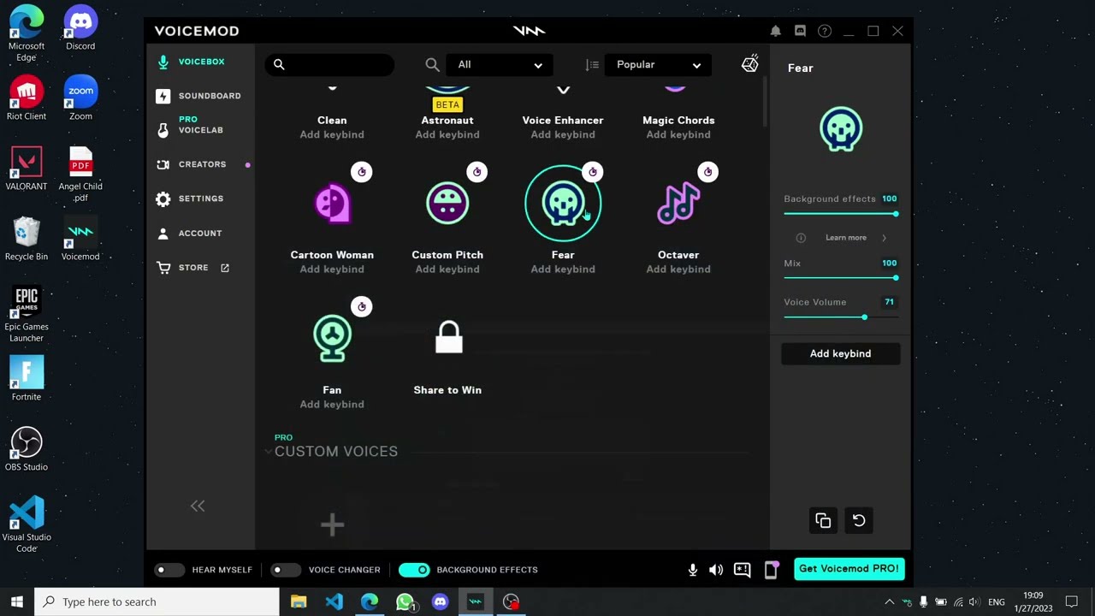The width and height of the screenshot is (1095, 616).
Task: Toggle favorite badge on Fear
Action: 593,172
